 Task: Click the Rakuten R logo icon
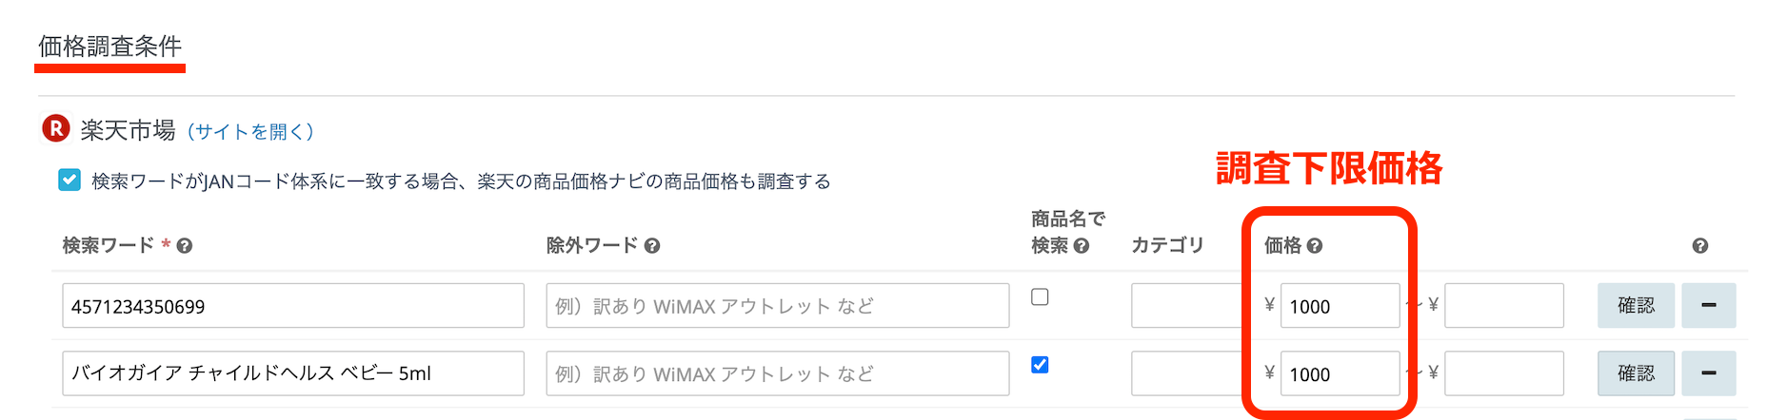coord(56,128)
